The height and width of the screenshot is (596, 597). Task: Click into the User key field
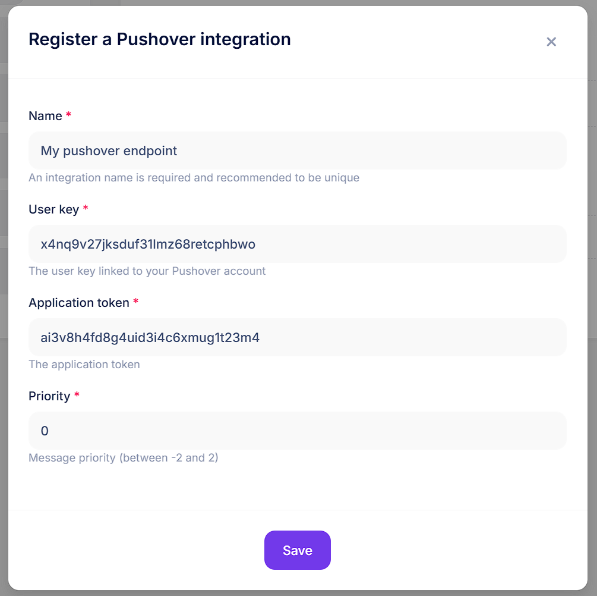point(297,244)
